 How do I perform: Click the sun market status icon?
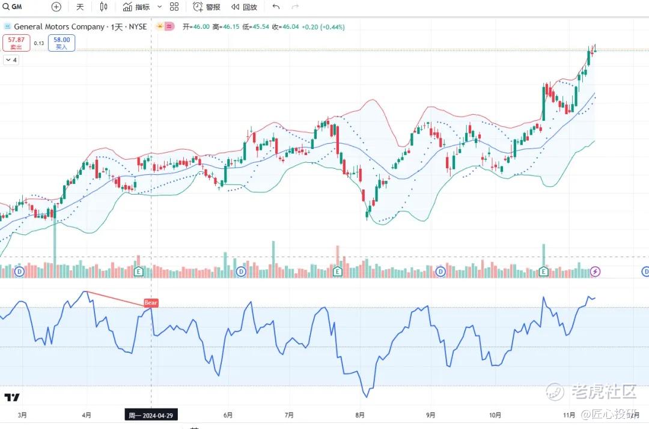coord(160,26)
